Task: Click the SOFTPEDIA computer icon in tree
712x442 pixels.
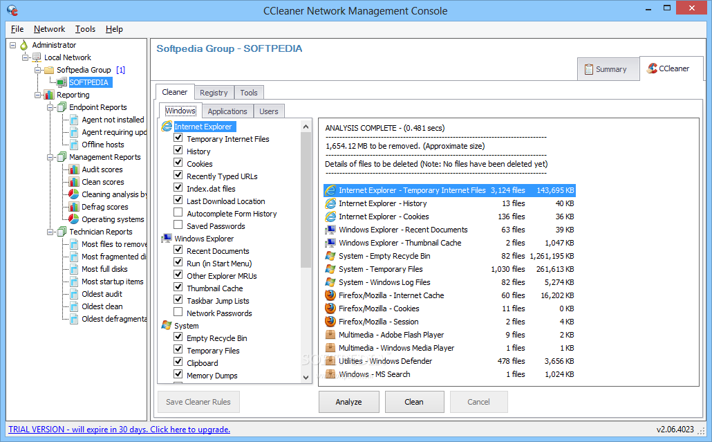Action: click(x=62, y=82)
